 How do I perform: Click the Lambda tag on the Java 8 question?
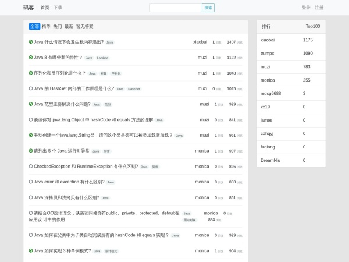pyautogui.click(x=102, y=58)
